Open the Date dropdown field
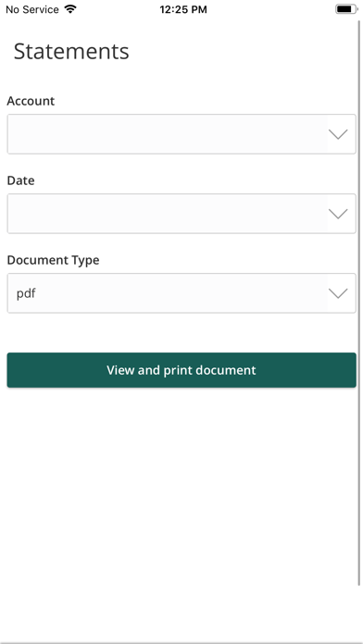Screen dimensions: 363x644 point(181,214)
